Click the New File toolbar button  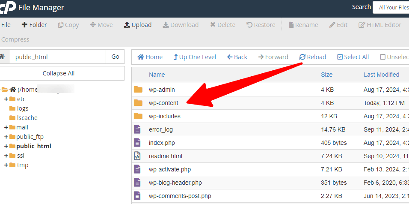[6, 25]
